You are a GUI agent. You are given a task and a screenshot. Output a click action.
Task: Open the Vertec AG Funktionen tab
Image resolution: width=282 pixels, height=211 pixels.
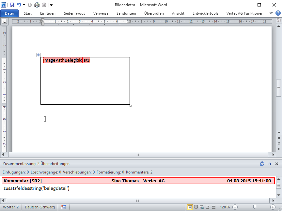245,13
